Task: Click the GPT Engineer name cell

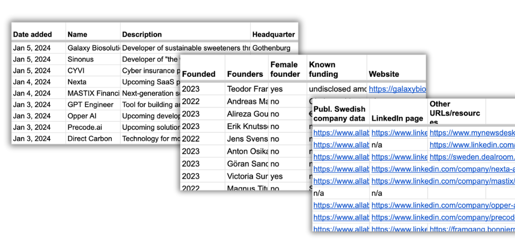Action: [94, 104]
